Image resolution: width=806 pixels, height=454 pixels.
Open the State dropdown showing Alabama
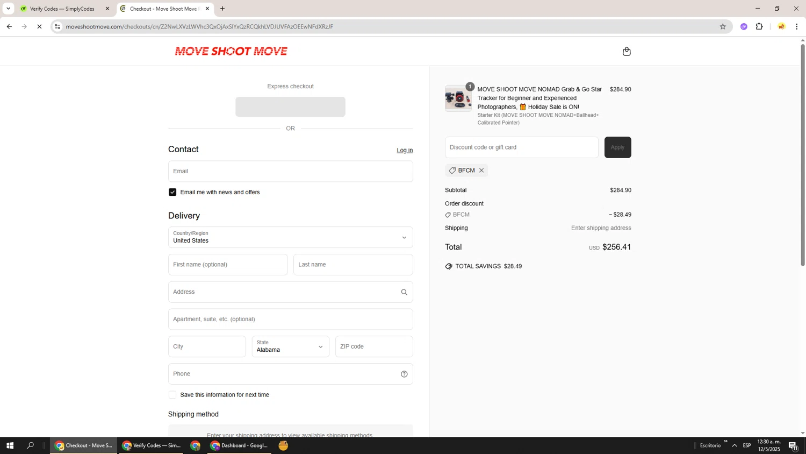click(x=291, y=346)
